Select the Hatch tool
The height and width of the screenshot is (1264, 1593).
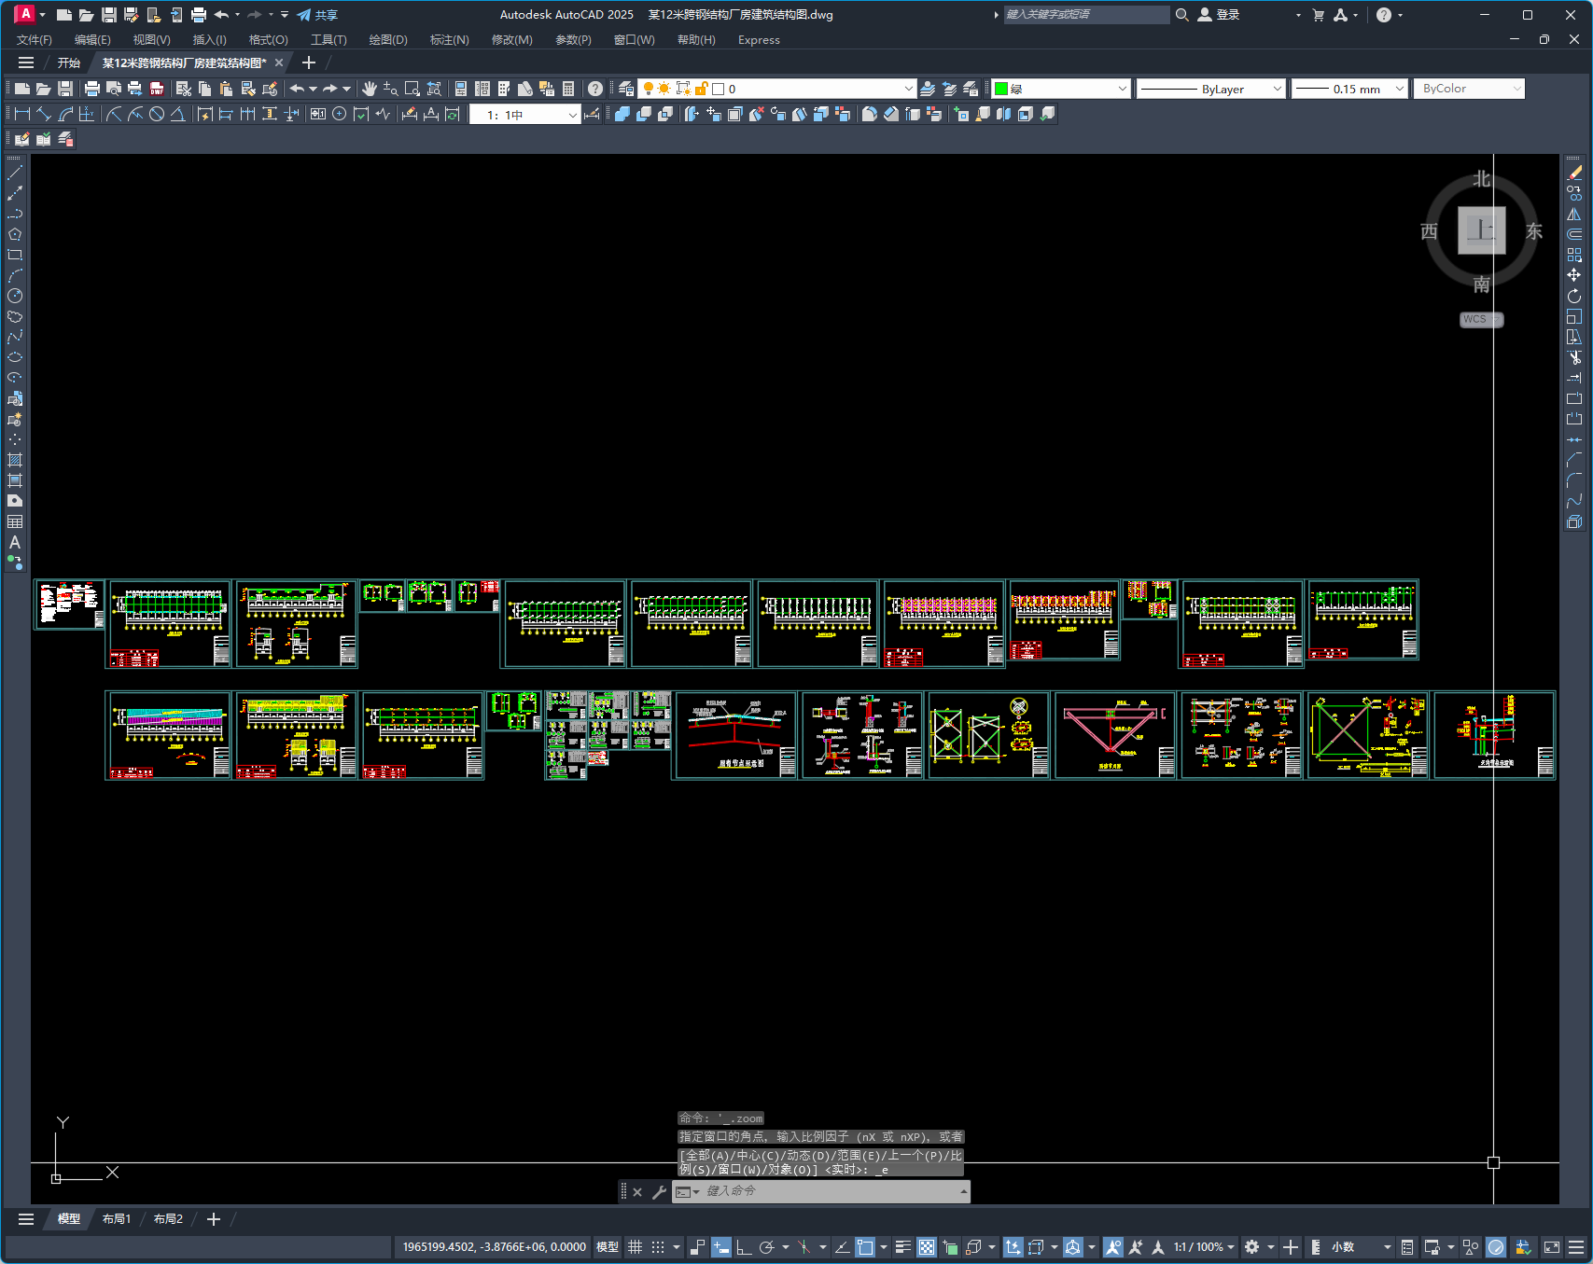[15, 460]
